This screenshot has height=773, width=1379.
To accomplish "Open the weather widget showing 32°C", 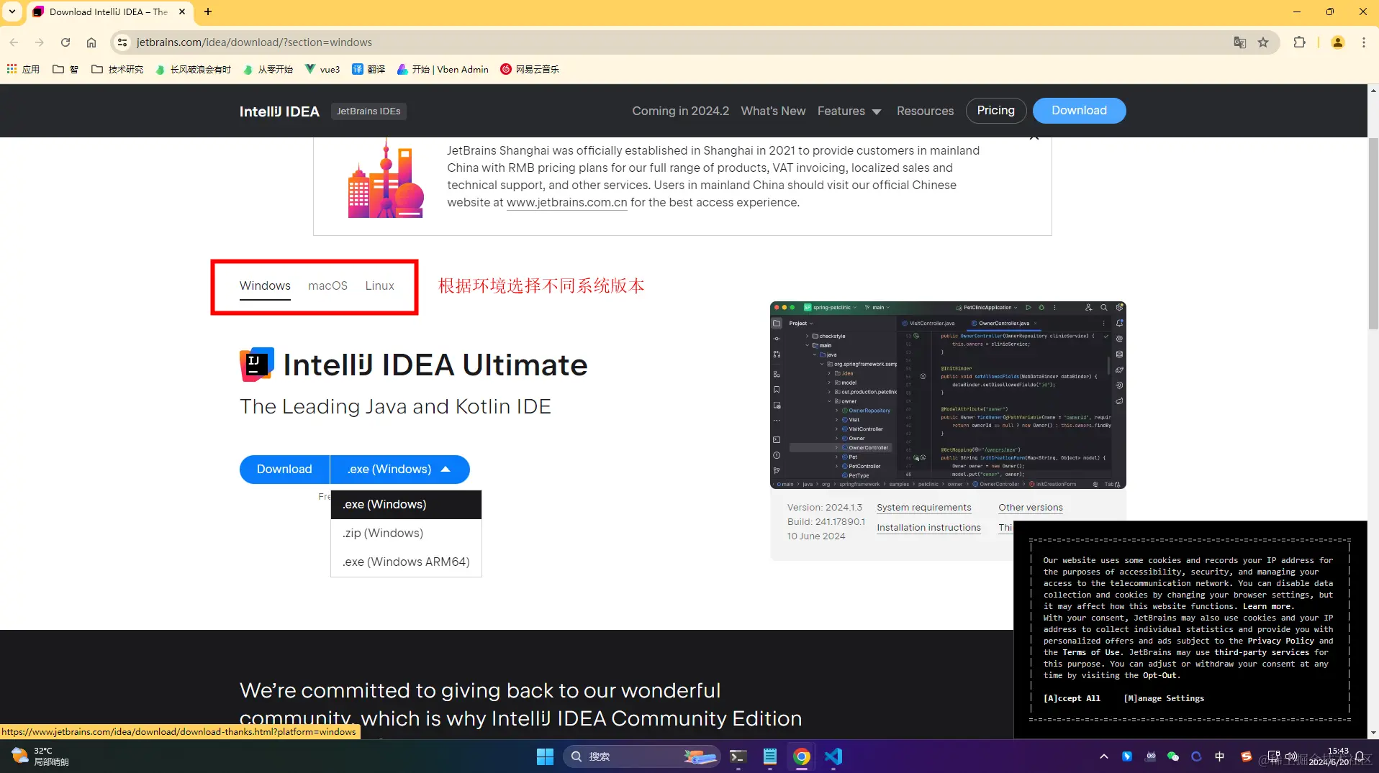I will (x=40, y=756).
